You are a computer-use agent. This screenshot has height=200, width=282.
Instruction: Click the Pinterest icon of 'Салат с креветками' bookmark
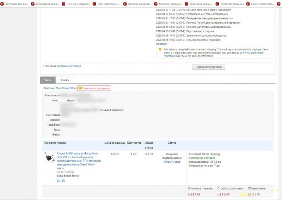[x=248, y=4]
